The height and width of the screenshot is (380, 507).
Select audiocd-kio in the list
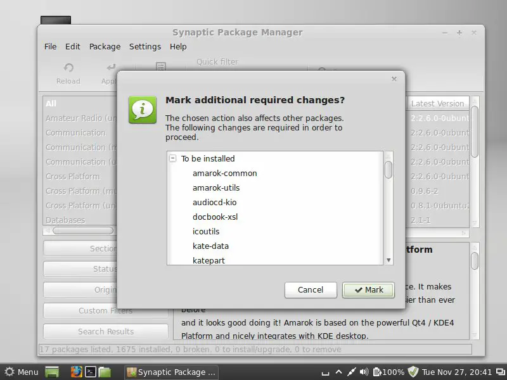pos(214,202)
